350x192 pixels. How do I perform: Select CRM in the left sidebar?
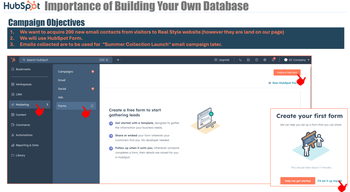pyautogui.click(x=19, y=94)
